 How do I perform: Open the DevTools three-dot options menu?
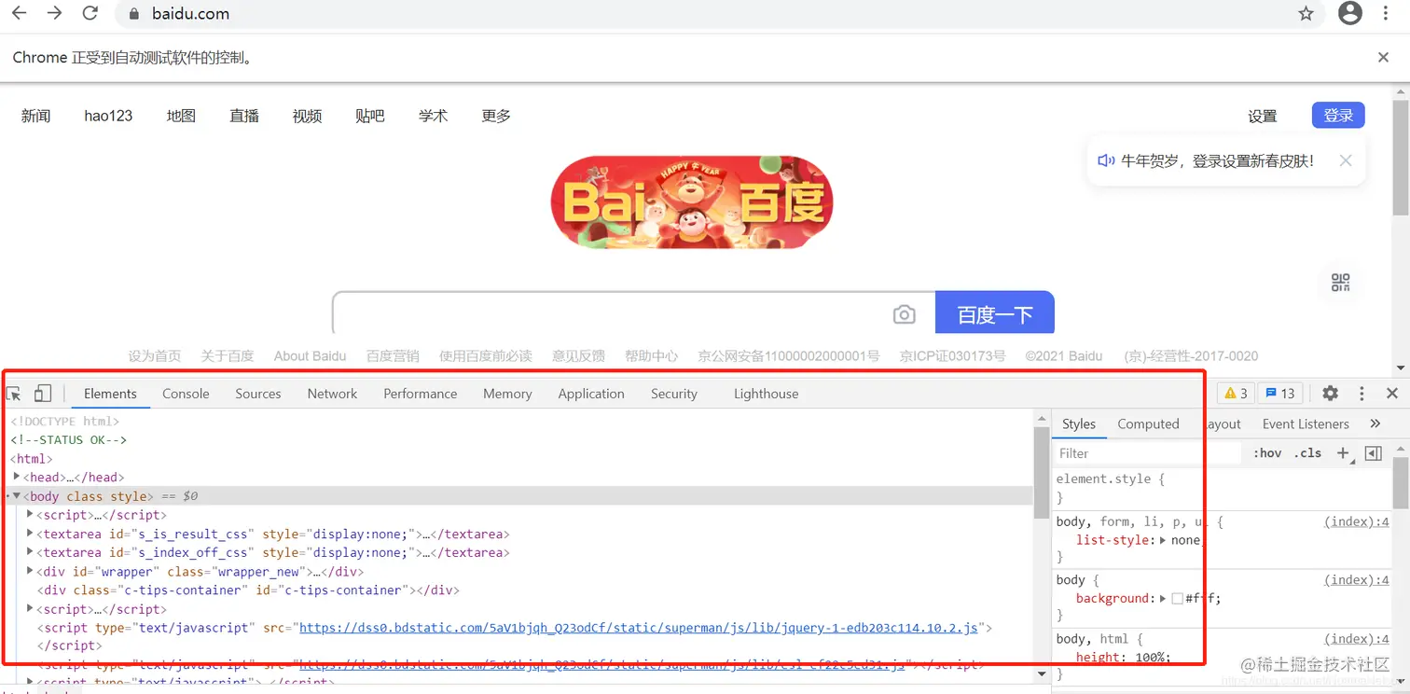(x=1360, y=393)
